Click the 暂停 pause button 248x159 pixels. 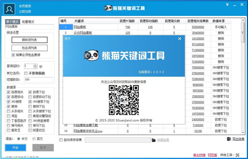43,147
